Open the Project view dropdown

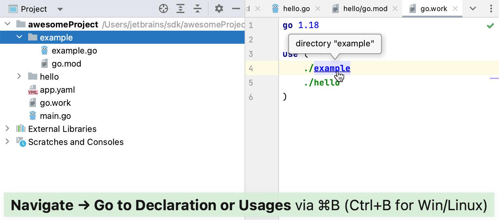[x=60, y=9]
